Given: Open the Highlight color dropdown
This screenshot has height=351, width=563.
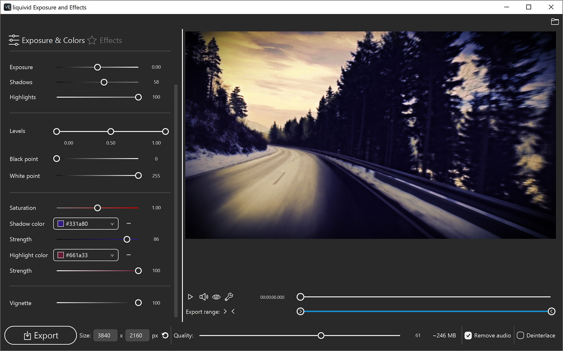Looking at the screenshot, I should (112, 255).
